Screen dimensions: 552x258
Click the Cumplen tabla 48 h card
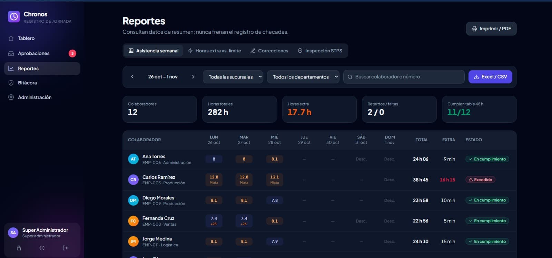pyautogui.click(x=479, y=109)
